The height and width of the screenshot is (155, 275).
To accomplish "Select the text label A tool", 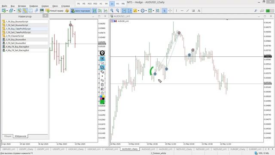I will click(x=199, y=11).
